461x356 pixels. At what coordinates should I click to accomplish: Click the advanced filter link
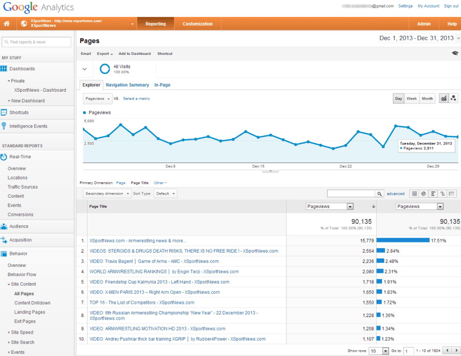(396, 193)
